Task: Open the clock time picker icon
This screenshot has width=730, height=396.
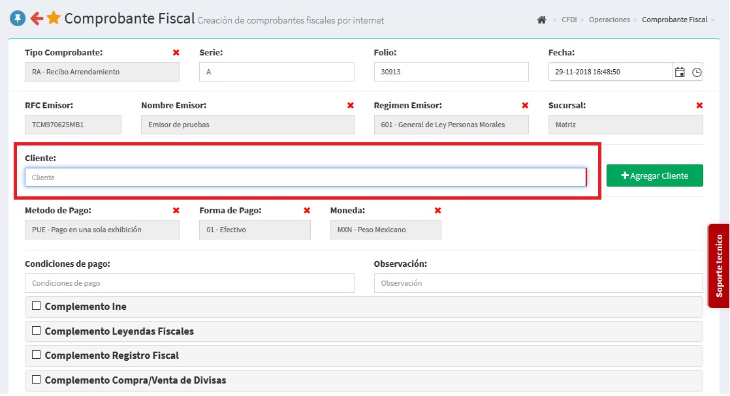Action: (697, 72)
